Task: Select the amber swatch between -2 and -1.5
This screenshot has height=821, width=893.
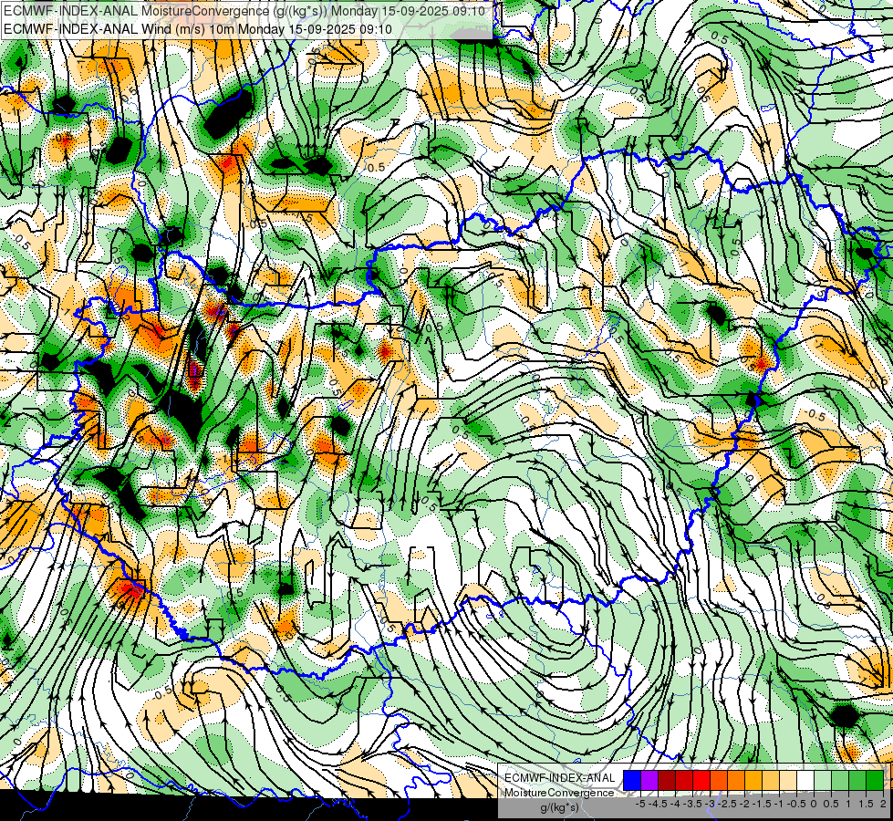Action: pyautogui.click(x=753, y=781)
